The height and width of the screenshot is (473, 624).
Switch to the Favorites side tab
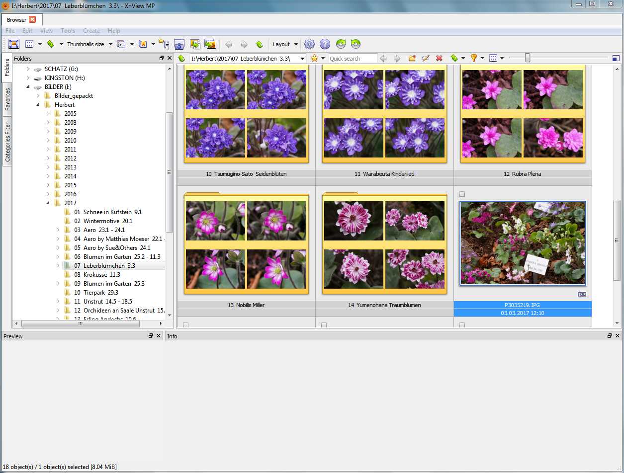7,99
